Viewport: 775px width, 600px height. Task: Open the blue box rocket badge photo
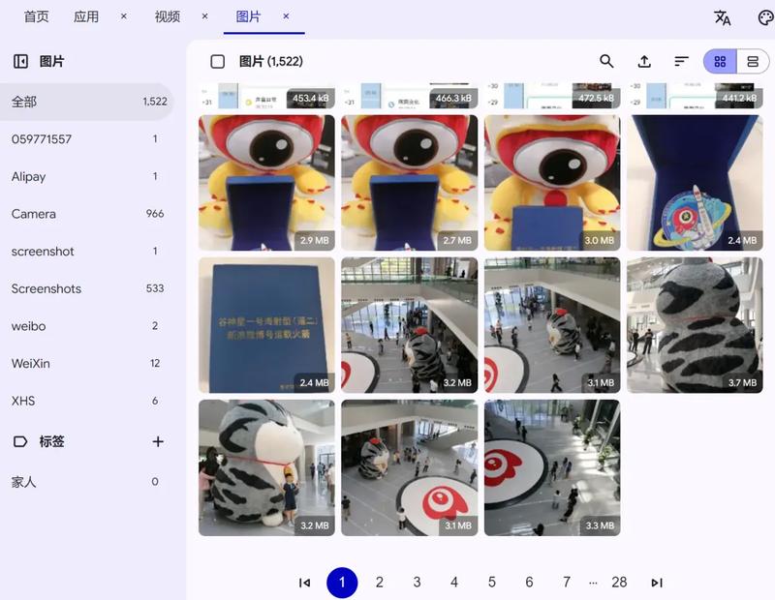pyautogui.click(x=695, y=183)
